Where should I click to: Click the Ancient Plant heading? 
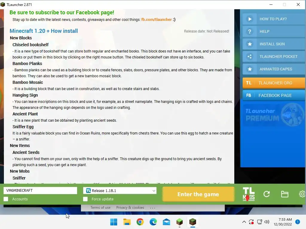(x=25, y=114)
